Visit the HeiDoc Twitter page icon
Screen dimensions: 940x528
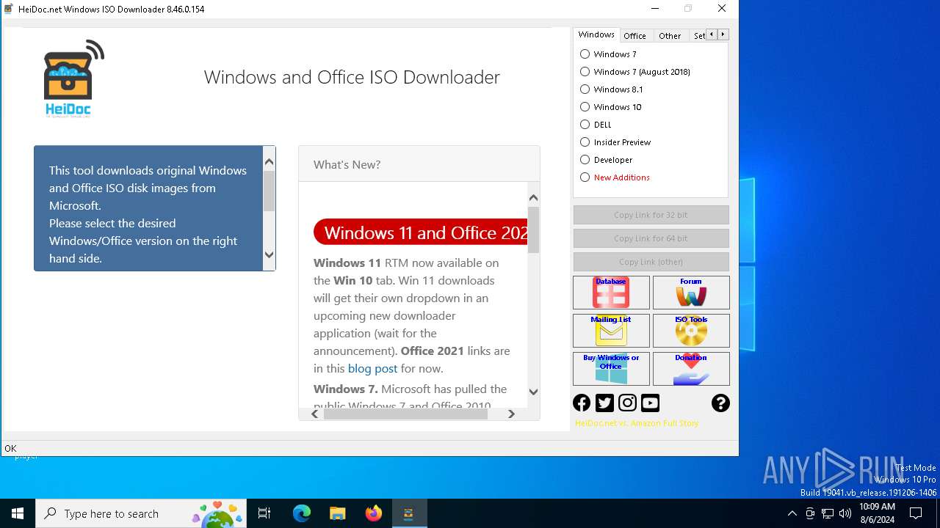click(604, 403)
